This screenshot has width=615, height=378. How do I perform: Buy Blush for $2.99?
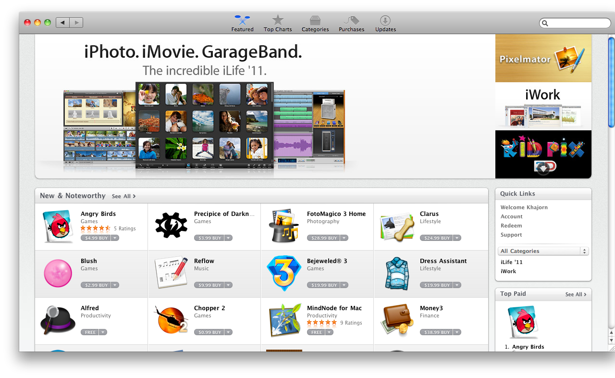[96, 285]
